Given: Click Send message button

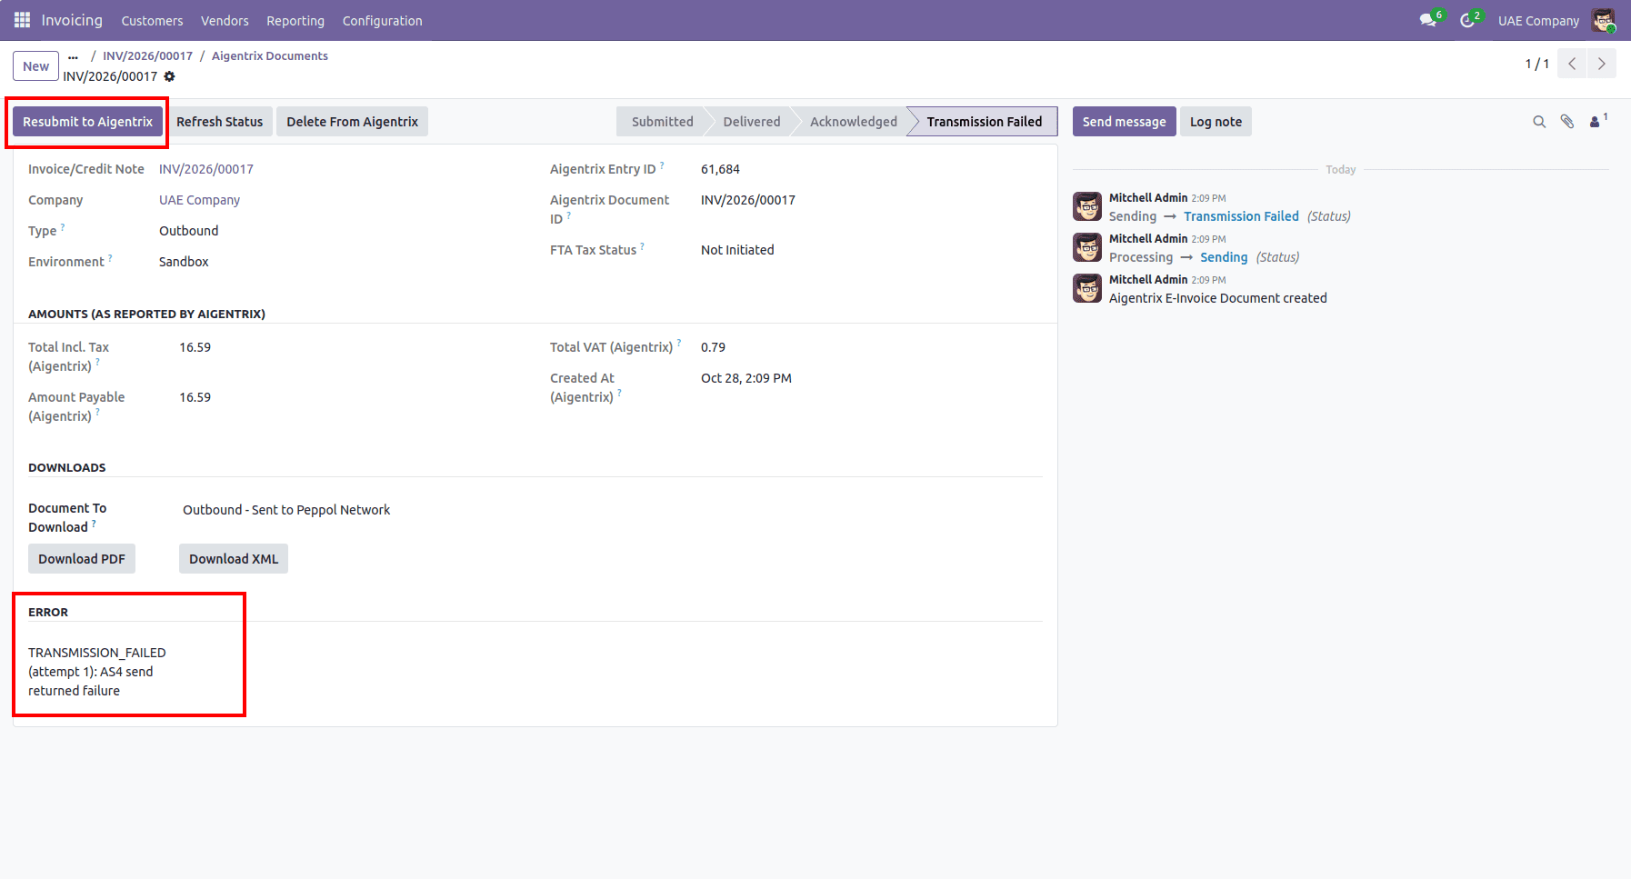Looking at the screenshot, I should [1124, 122].
